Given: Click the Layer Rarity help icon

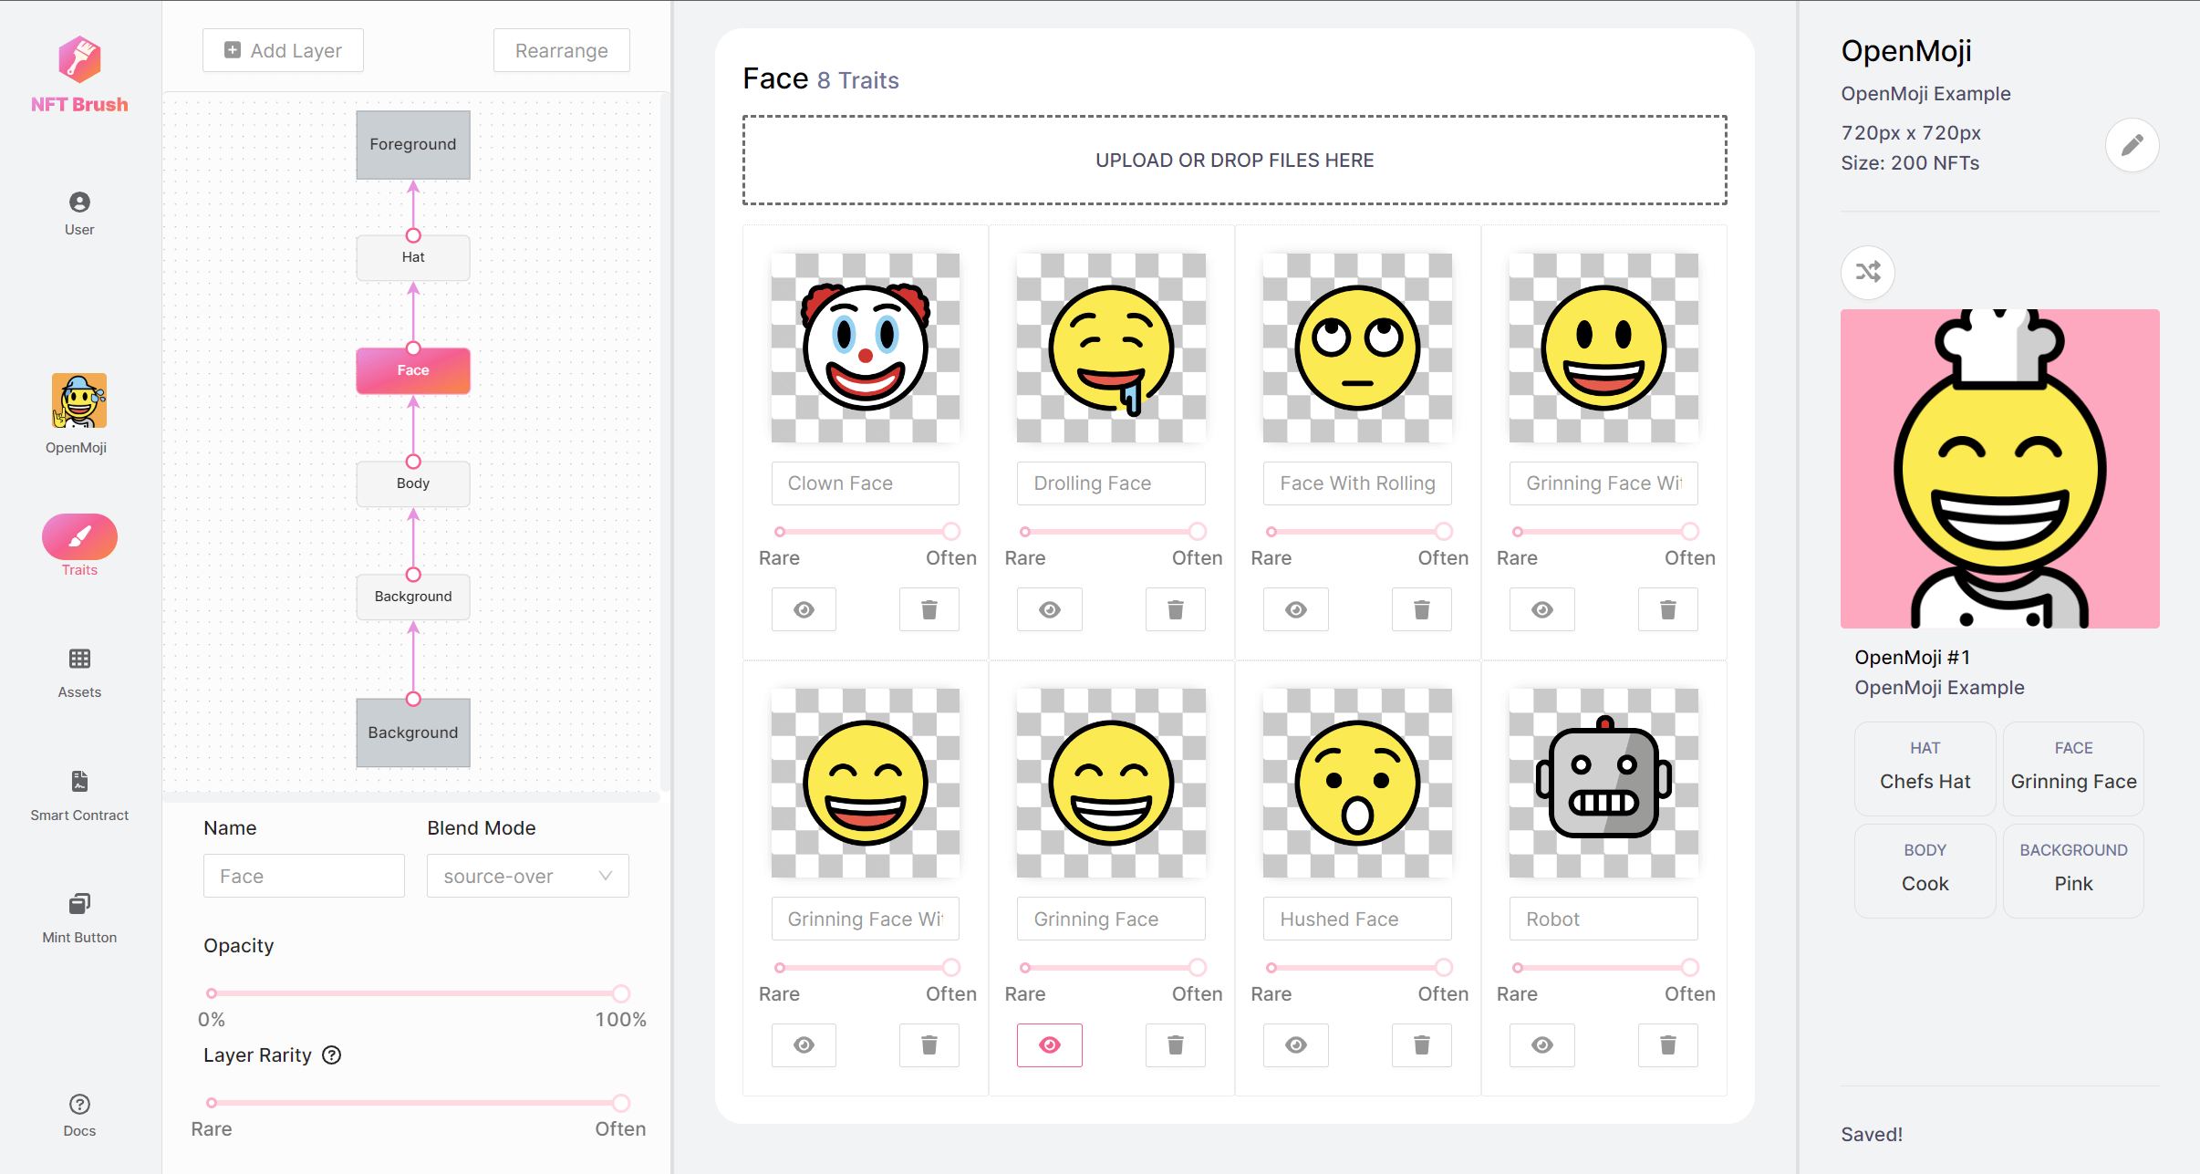Looking at the screenshot, I should tap(332, 1055).
